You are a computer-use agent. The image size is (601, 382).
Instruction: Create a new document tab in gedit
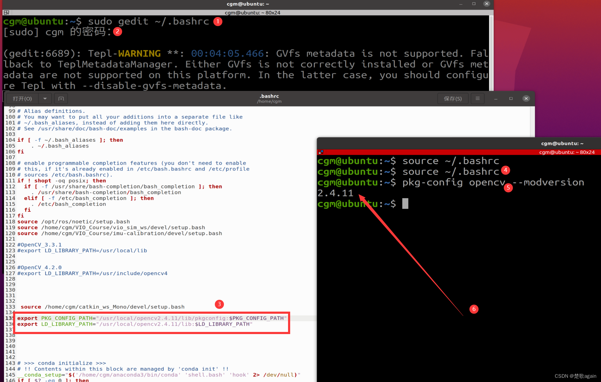[x=61, y=99]
